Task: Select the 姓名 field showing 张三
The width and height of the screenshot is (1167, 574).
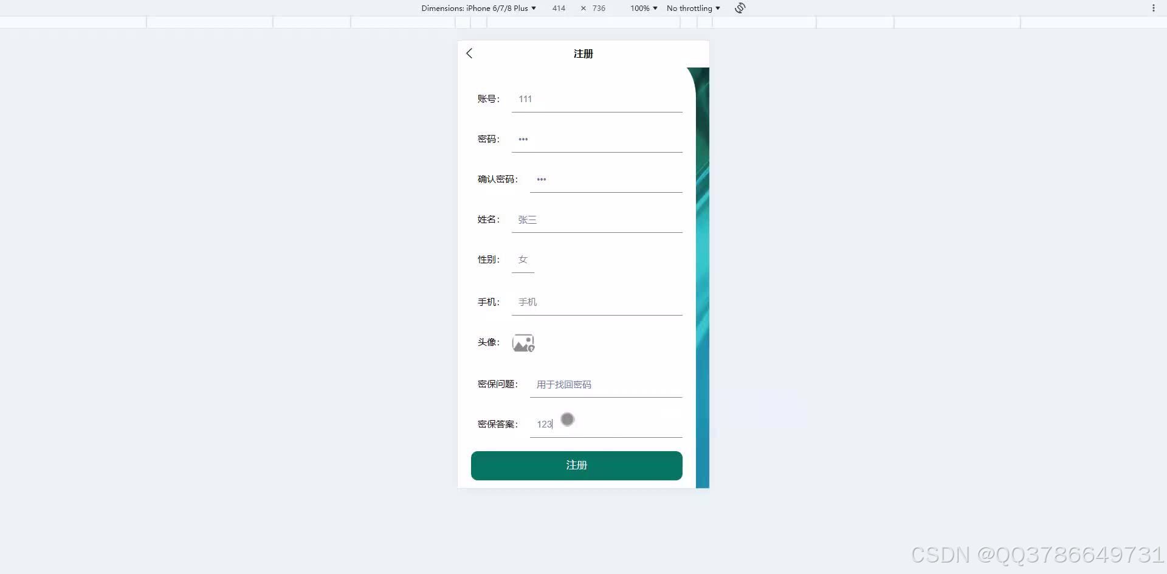Action: click(x=596, y=220)
